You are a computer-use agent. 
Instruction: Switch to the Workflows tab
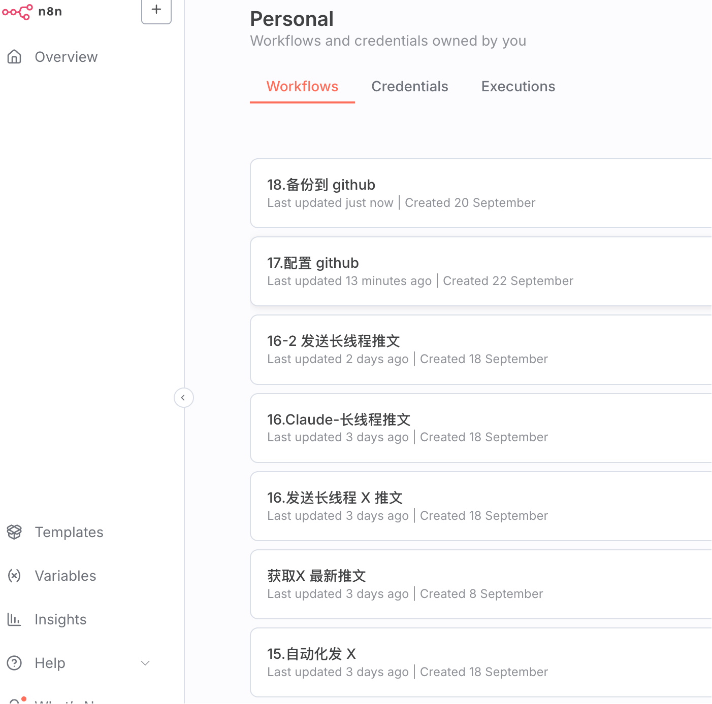click(302, 86)
